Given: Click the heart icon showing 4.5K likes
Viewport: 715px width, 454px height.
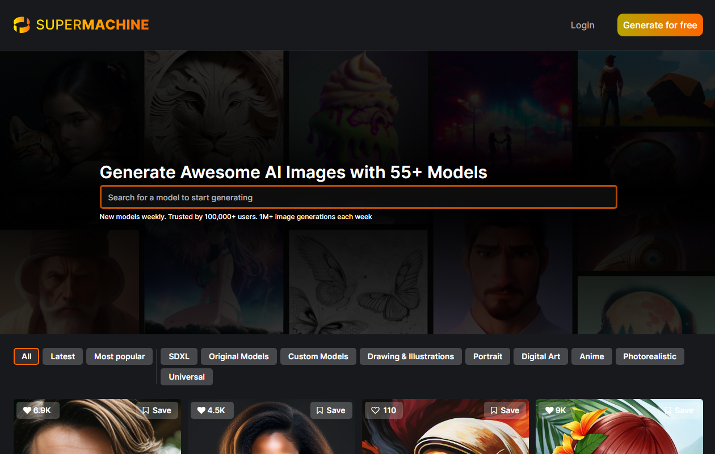Looking at the screenshot, I should click(x=201, y=410).
